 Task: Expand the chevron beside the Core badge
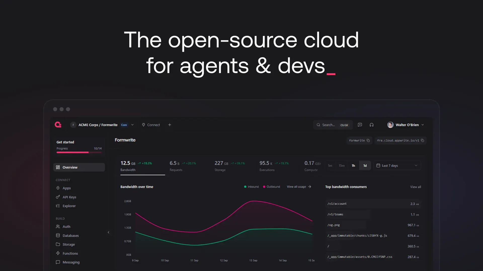tap(132, 125)
